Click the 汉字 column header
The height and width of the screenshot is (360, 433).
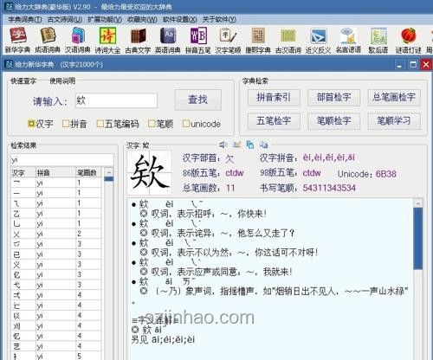(23, 173)
